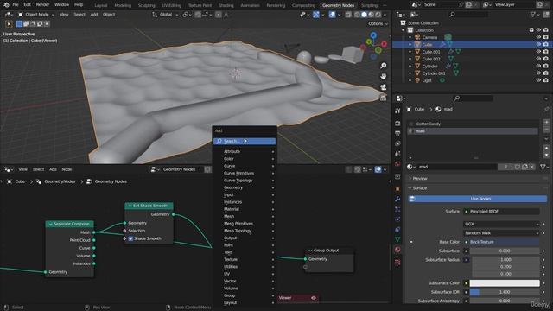The height and width of the screenshot is (311, 553).
Task: Toggle the Collection exclude checkbox
Action: point(531,30)
